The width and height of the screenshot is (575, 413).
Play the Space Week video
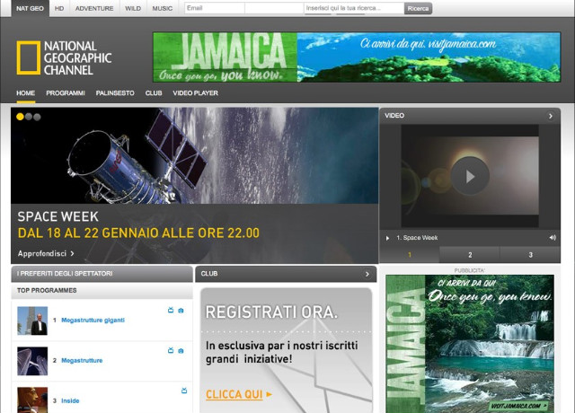pos(470,176)
